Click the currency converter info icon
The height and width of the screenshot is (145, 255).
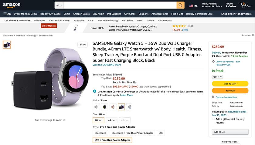pyautogui.click(x=95, y=91)
